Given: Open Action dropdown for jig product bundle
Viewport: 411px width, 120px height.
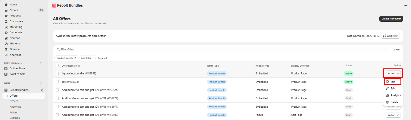Looking at the screenshot, I should pos(393,73).
